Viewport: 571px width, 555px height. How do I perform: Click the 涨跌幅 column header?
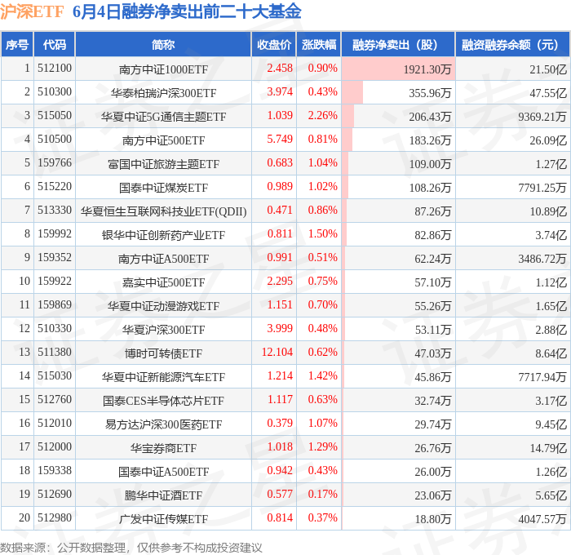319,44
